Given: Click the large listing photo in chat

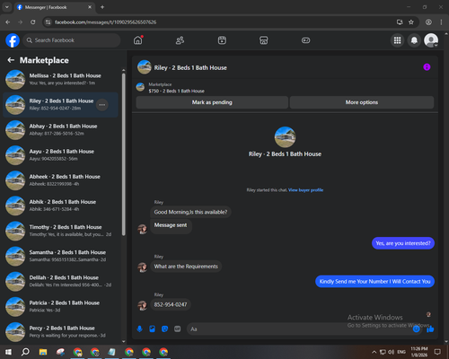Looking at the screenshot, I should click(x=285, y=137).
